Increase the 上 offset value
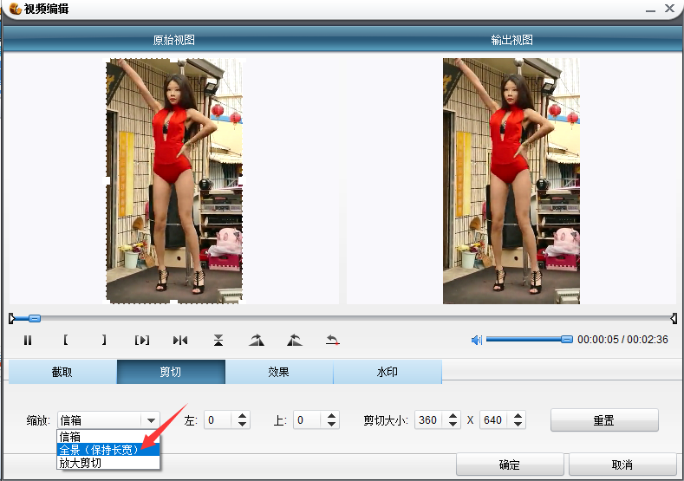 (x=331, y=416)
